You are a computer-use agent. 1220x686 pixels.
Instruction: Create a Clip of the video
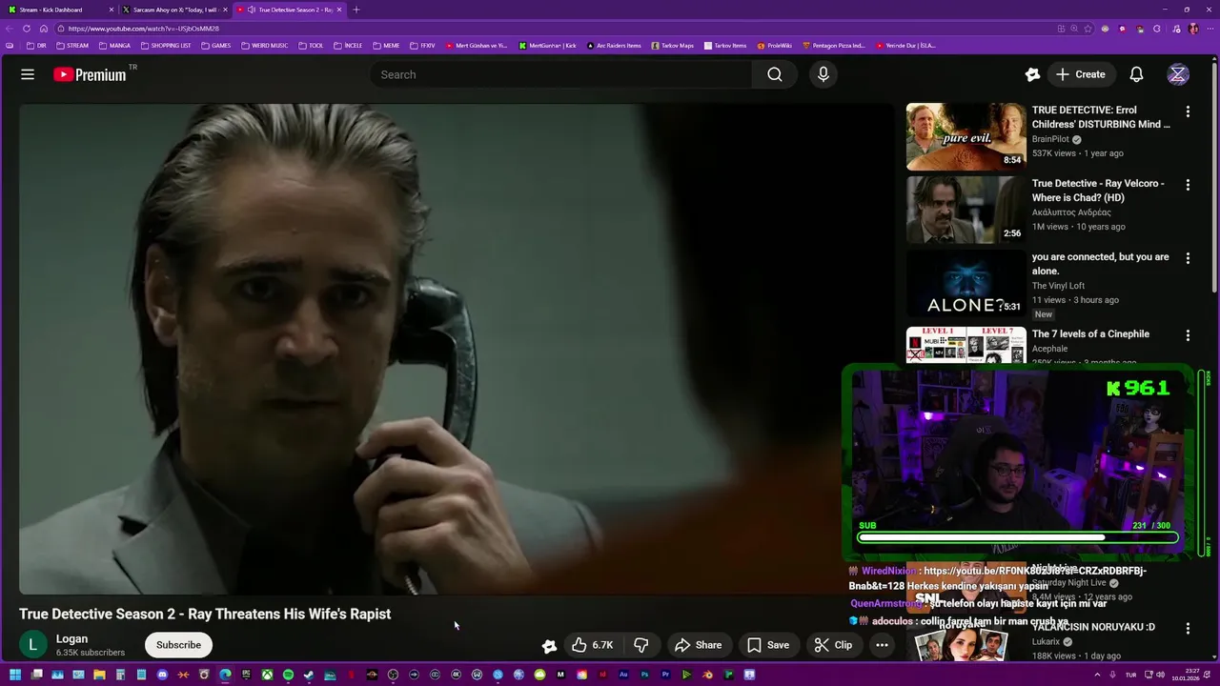pos(834,645)
